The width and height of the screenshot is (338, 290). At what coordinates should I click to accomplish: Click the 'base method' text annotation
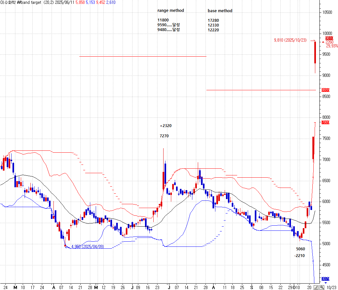tap(220, 11)
